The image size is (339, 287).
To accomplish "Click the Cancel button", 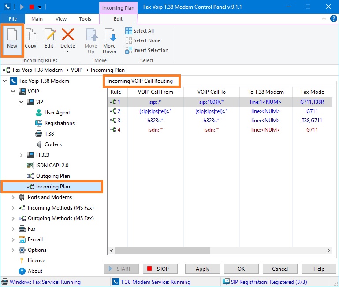I will coord(280,269).
